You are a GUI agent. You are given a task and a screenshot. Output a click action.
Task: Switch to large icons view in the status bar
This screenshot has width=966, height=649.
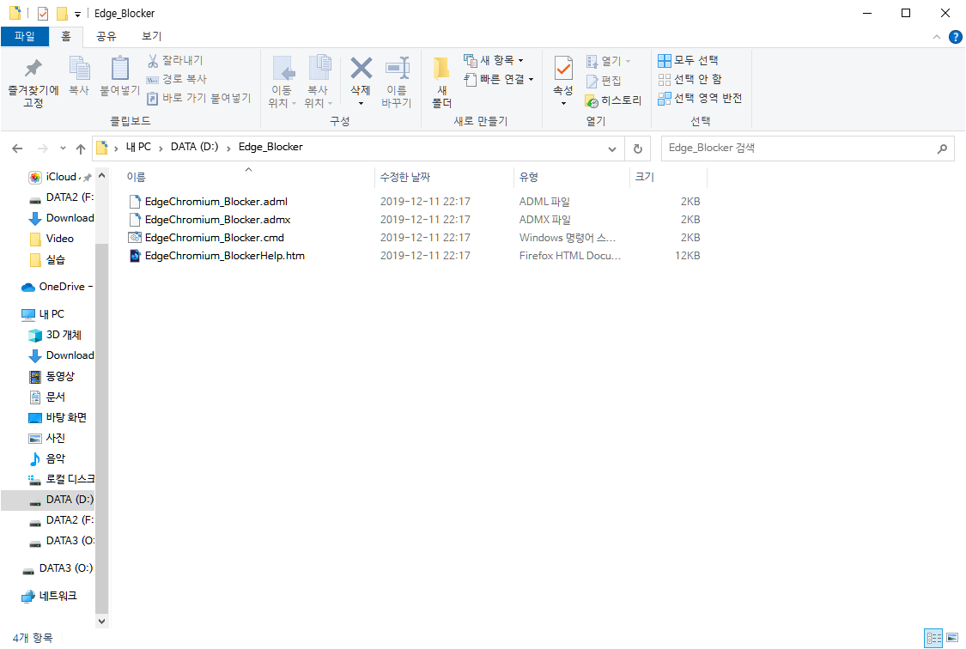[951, 639]
